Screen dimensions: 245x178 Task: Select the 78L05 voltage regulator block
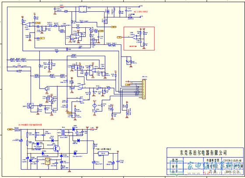coord(103,154)
